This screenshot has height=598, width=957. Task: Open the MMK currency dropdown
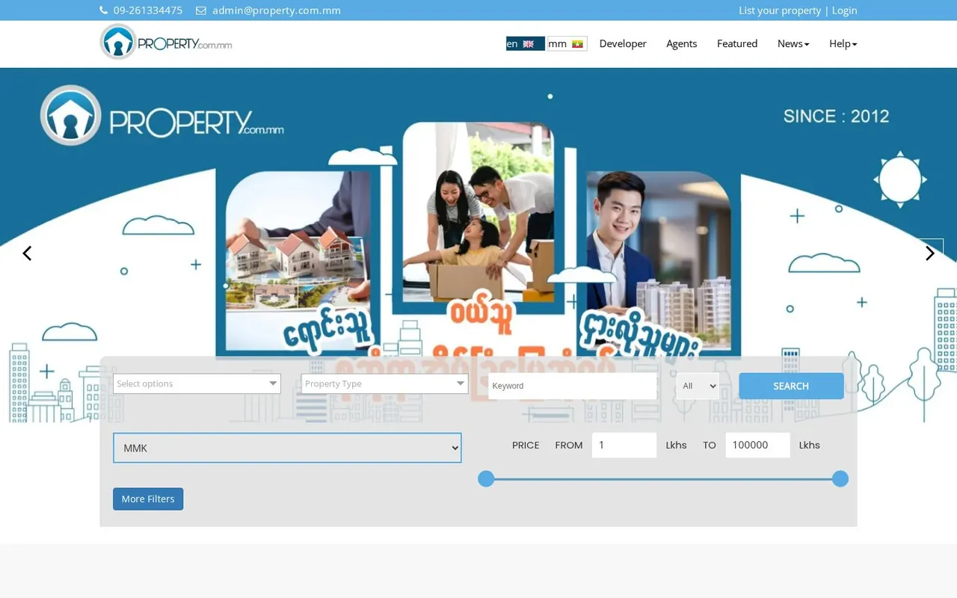coord(287,448)
